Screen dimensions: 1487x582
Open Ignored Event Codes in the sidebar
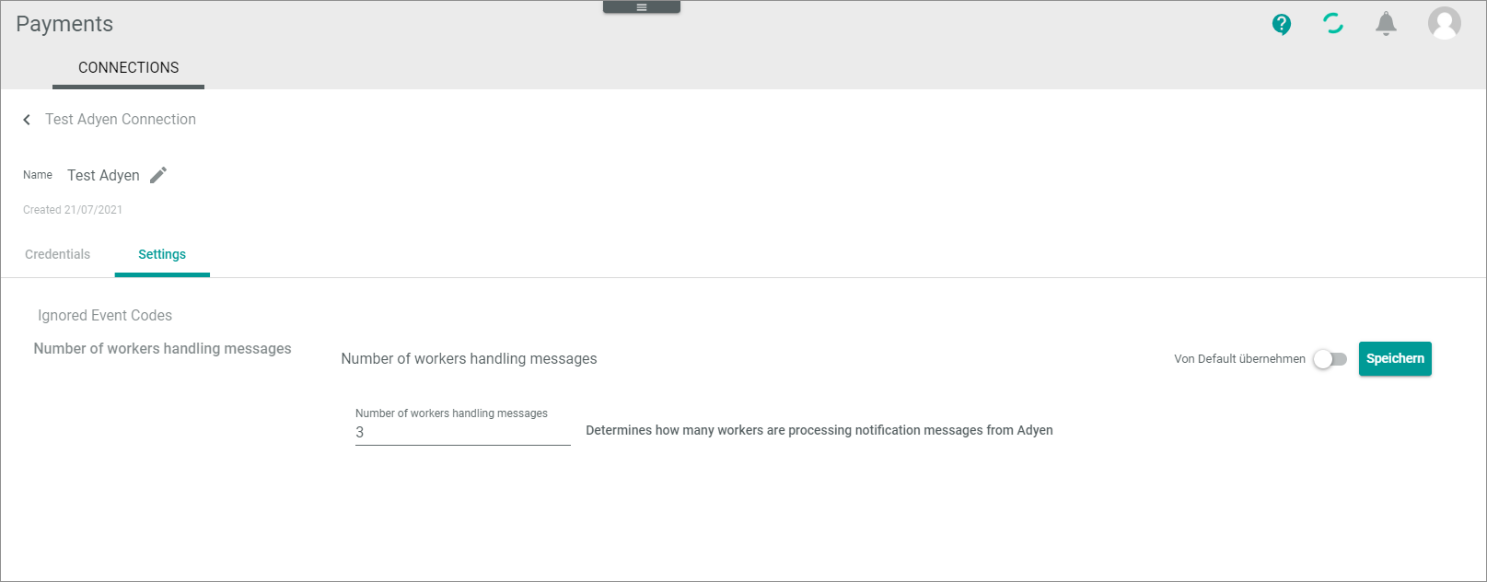click(105, 315)
